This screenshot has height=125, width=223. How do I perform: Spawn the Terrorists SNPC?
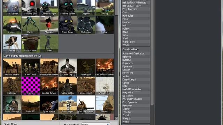point(105,105)
